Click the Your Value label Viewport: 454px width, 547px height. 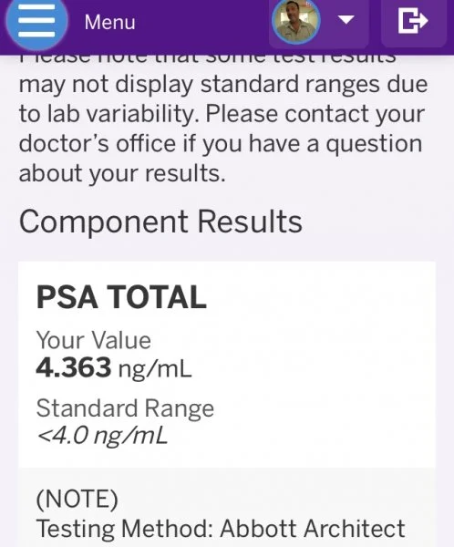[x=94, y=340]
